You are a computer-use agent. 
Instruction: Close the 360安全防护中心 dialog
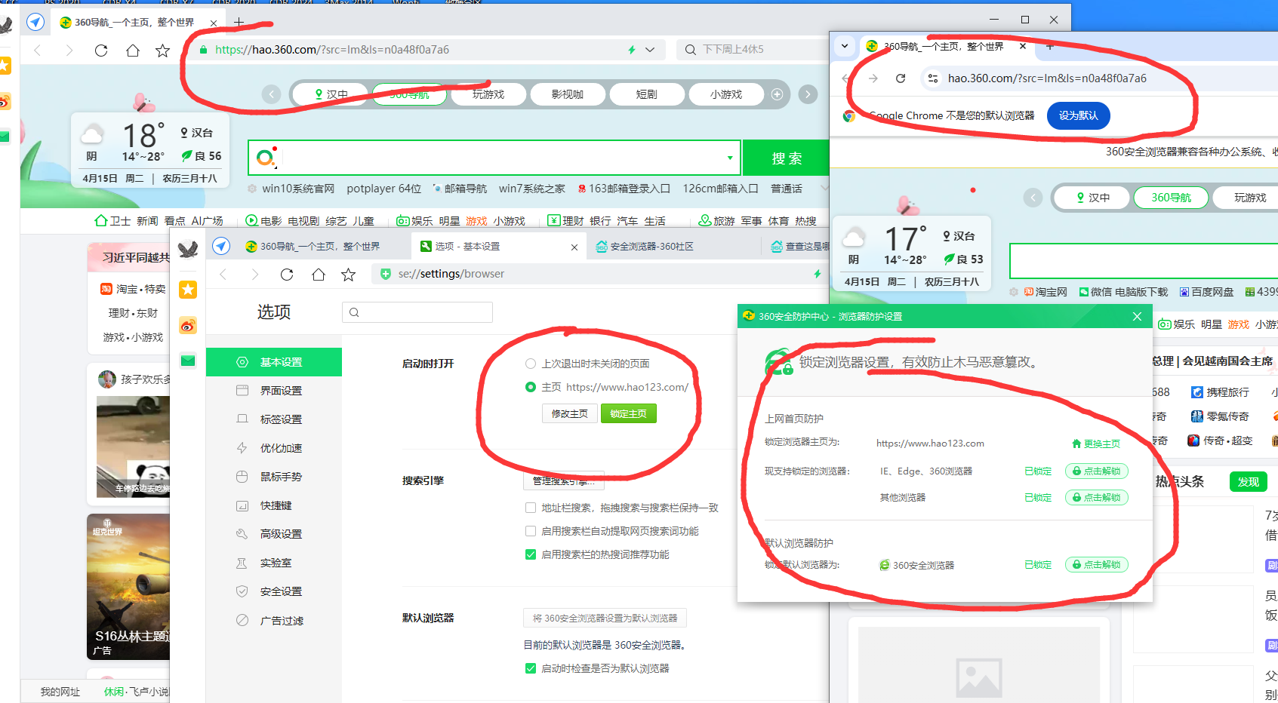point(1137,317)
